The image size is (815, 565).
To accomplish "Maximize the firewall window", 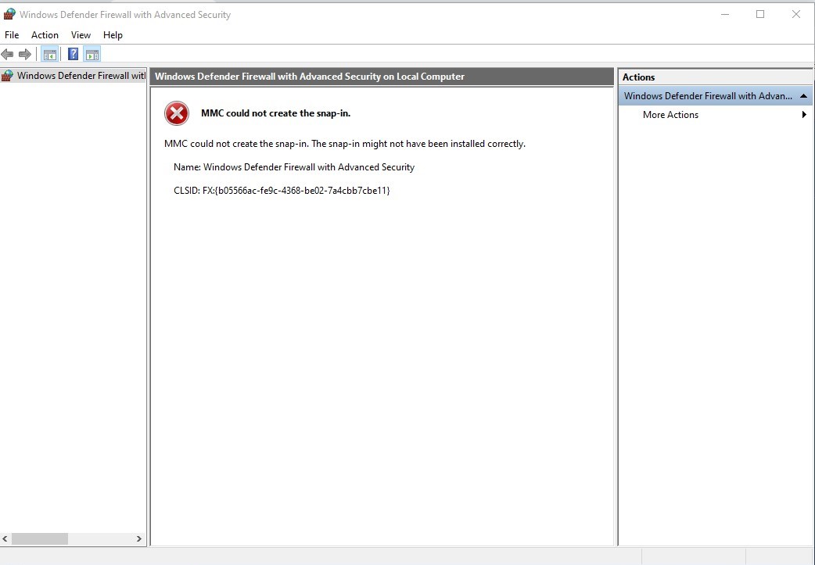I will (x=760, y=15).
